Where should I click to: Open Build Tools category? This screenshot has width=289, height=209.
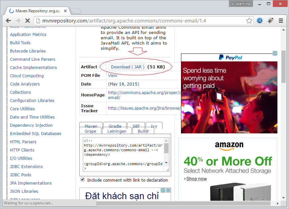(20, 43)
